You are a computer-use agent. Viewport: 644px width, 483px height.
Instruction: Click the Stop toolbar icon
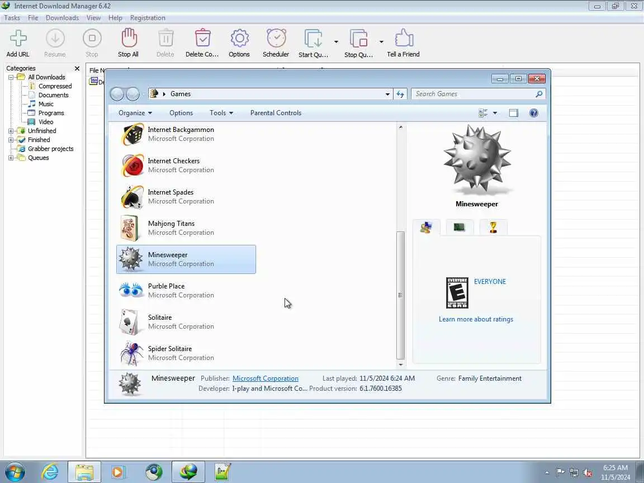click(92, 42)
